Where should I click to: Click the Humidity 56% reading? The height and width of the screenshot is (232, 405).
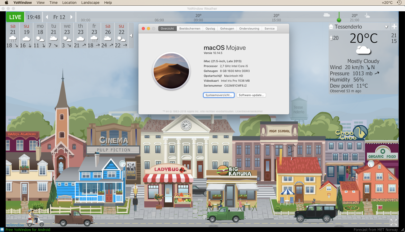point(347,80)
